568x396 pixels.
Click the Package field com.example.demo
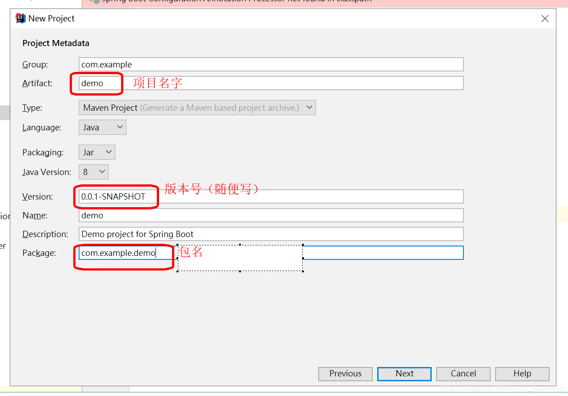tap(271, 253)
